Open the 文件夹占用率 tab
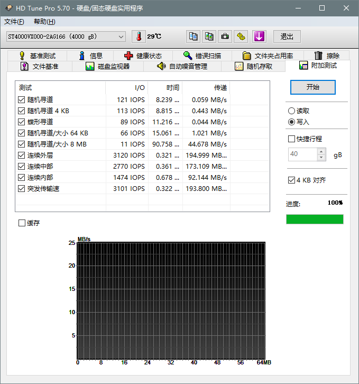 [x=268, y=56]
